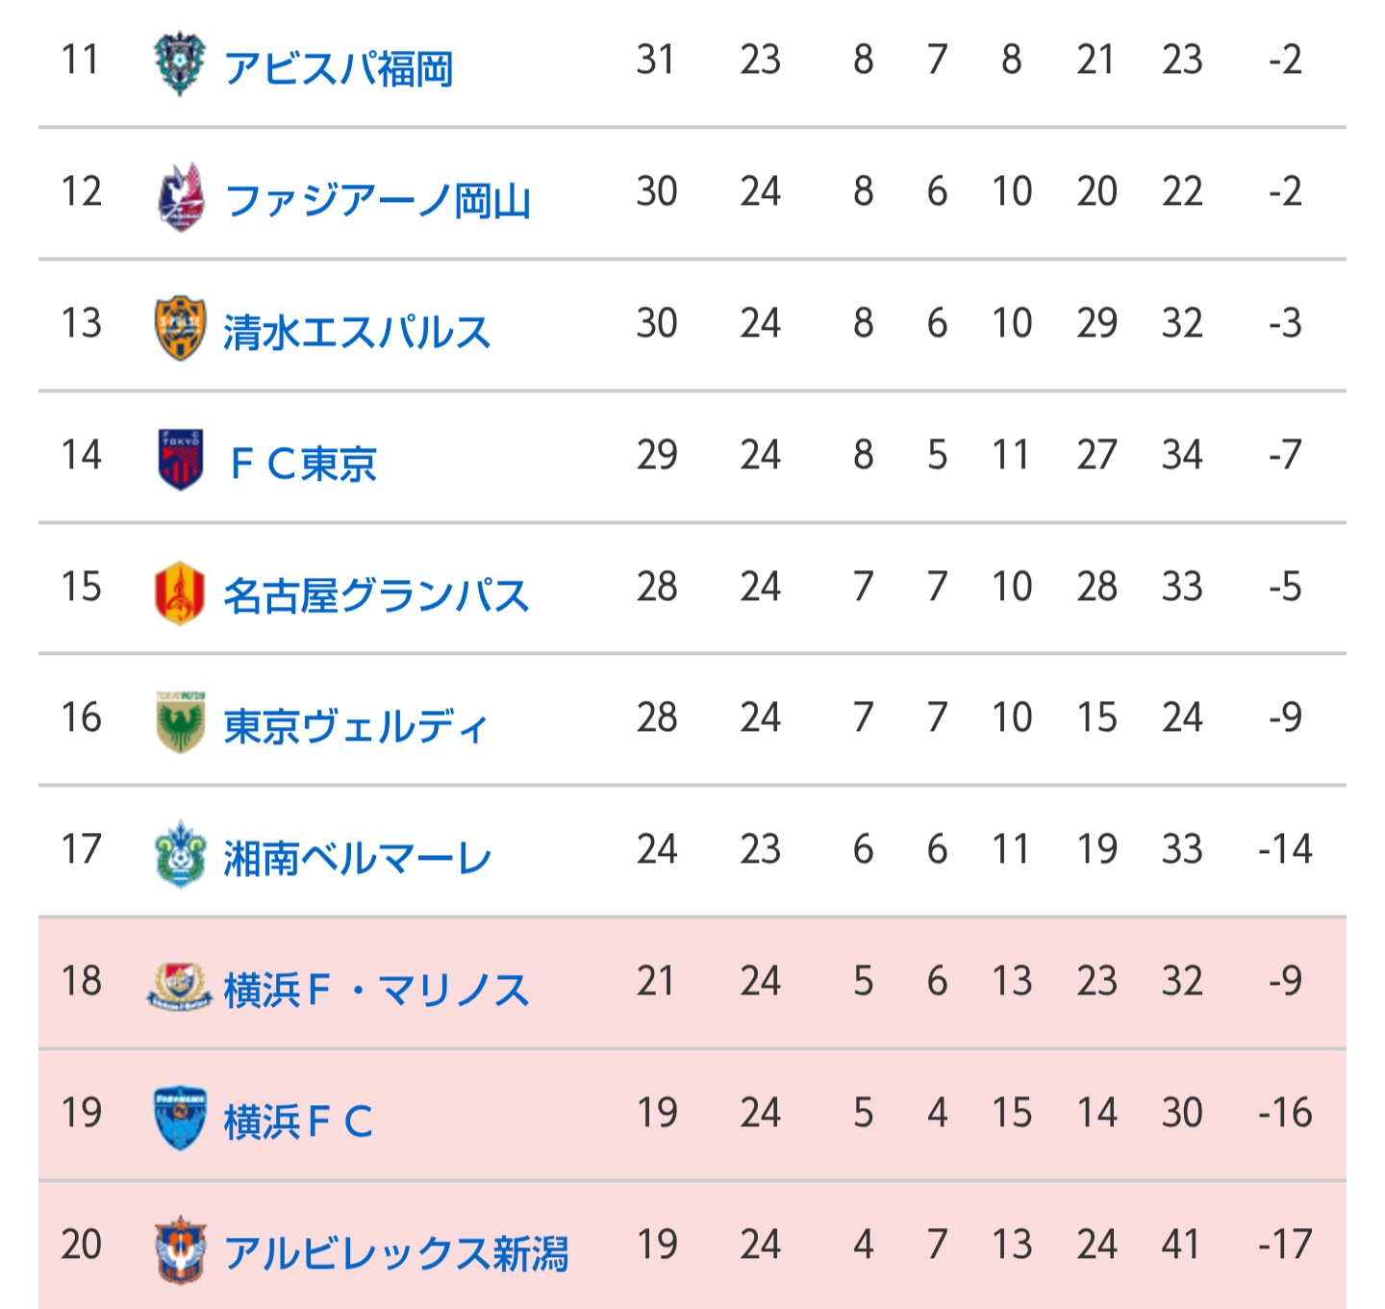Open the 湘南ベルマーレ team link
Screen dimensions: 1385x1309
pyautogui.click(x=357, y=859)
